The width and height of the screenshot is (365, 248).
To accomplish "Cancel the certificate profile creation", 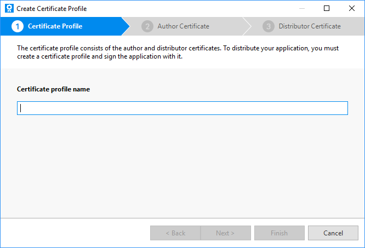I will coord(333,233).
